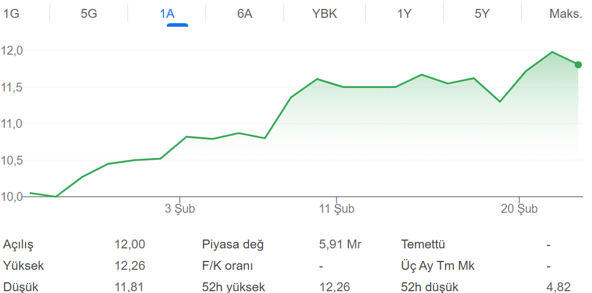This screenshot has height=293, width=592.
Task: Open the 6A time range tab
Action: click(245, 14)
